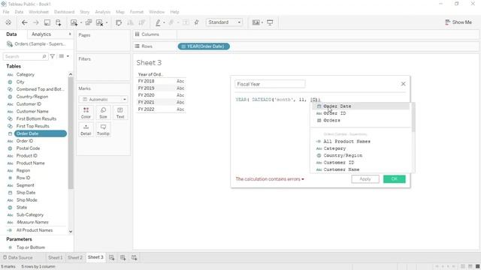This screenshot has width=481, height=270.
Task: Open the Clear Sheet dropdown arrow
Action: [107, 22]
